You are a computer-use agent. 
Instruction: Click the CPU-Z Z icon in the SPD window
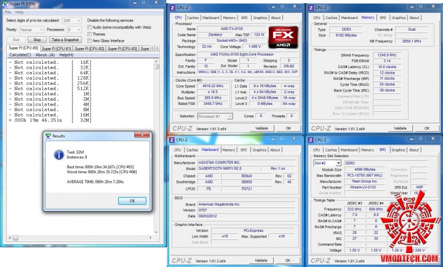311,140
